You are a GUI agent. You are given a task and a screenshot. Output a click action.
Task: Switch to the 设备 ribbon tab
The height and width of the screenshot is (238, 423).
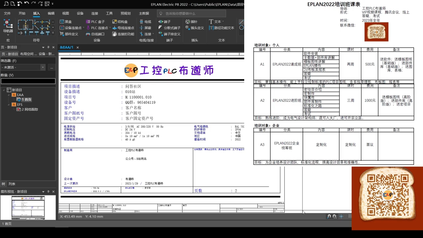80,14
